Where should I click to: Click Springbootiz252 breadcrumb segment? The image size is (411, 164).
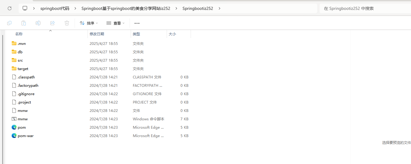coord(198,8)
